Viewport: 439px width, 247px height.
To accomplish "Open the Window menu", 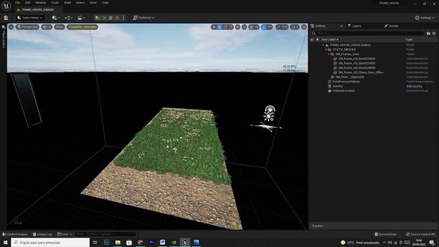I will point(40,3).
